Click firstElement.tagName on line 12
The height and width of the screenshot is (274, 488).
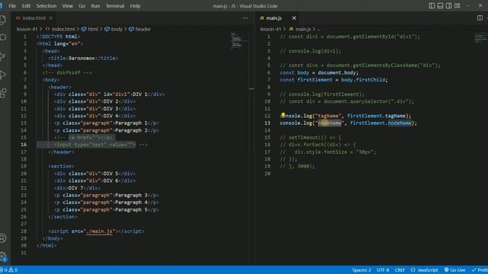(x=376, y=116)
